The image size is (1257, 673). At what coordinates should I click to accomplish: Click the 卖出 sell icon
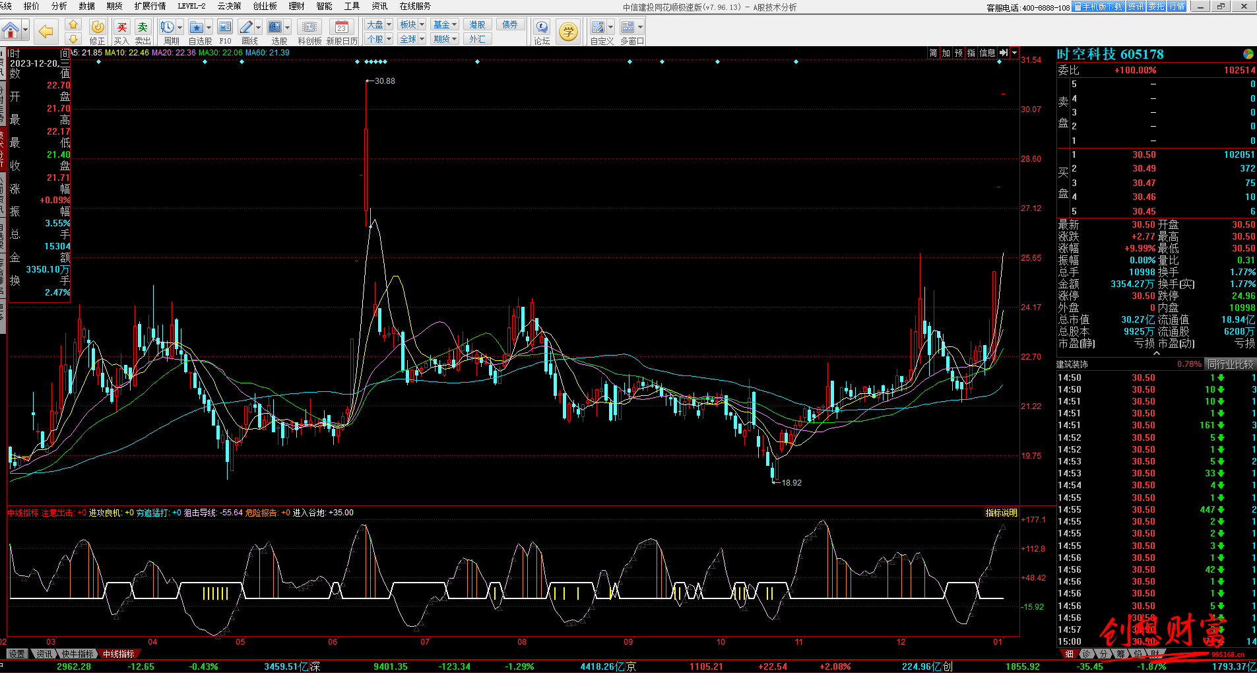point(143,27)
